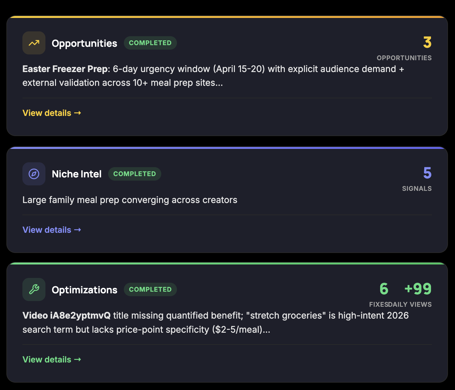Click the arrow inside the View details link under Opportunities
Screen dimensions: 455x390
tap(77, 113)
